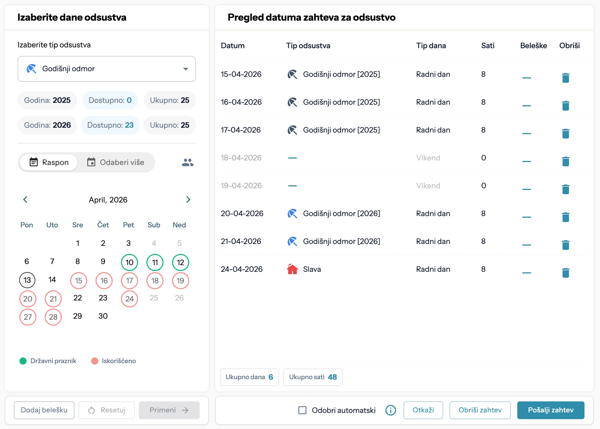Click the Obriši zahtev button
This screenshot has width=600, height=429.
[x=480, y=410]
